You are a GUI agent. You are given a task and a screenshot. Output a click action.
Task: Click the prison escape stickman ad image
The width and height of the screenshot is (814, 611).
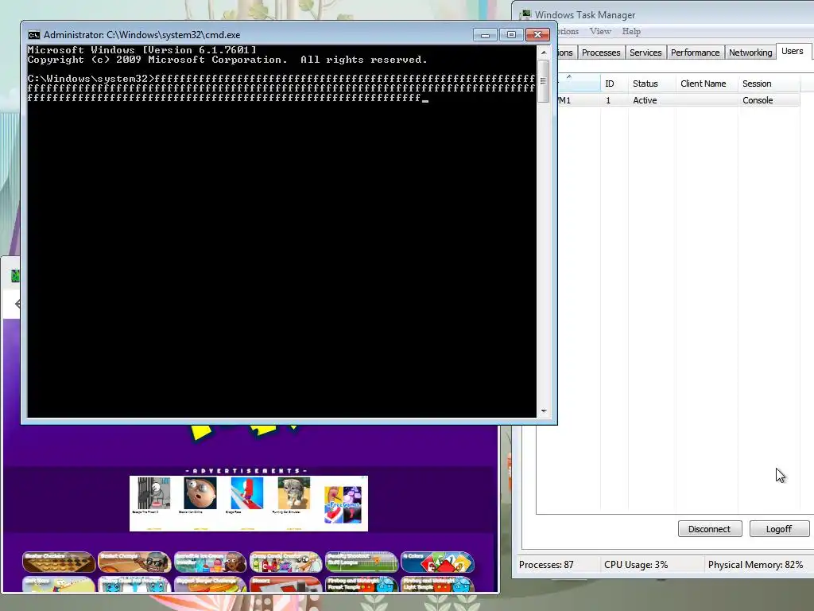click(153, 493)
